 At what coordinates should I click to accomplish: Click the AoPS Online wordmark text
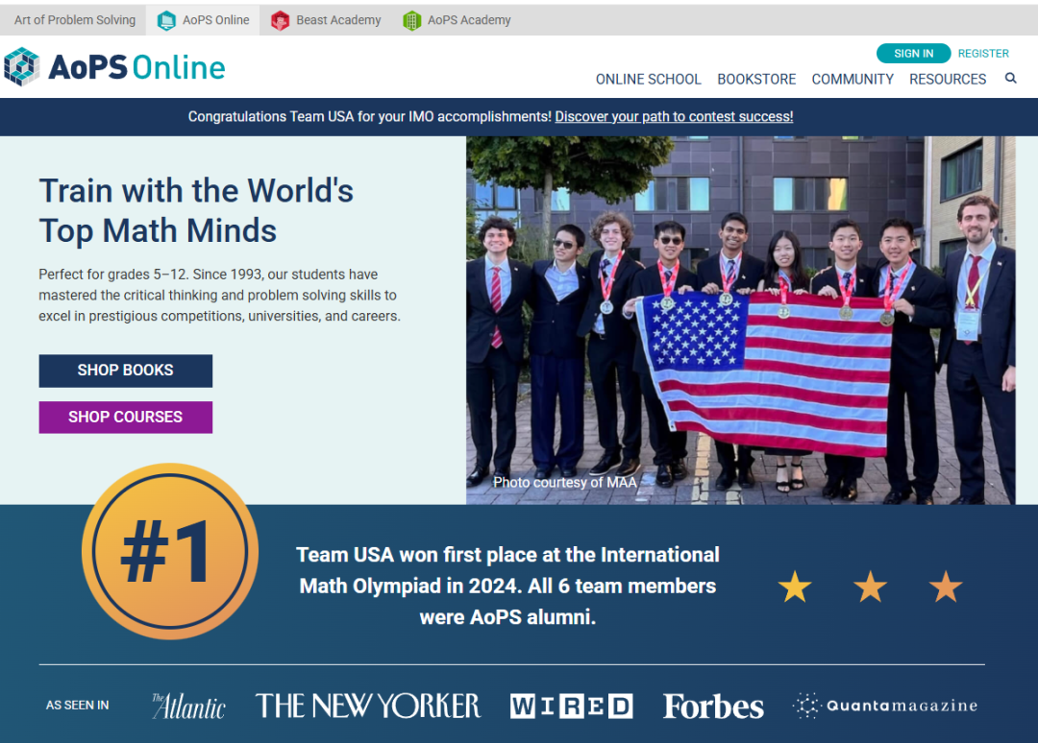tap(137, 67)
